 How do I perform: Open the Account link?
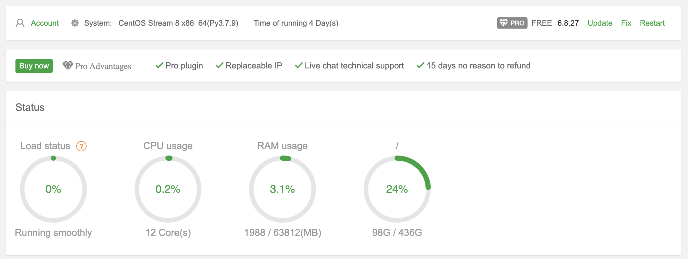(45, 23)
